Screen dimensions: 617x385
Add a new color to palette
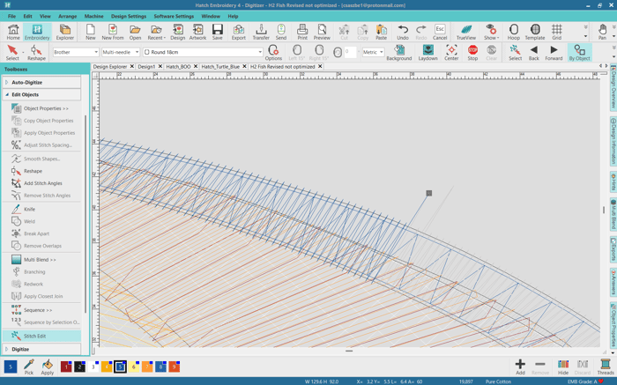(520, 366)
